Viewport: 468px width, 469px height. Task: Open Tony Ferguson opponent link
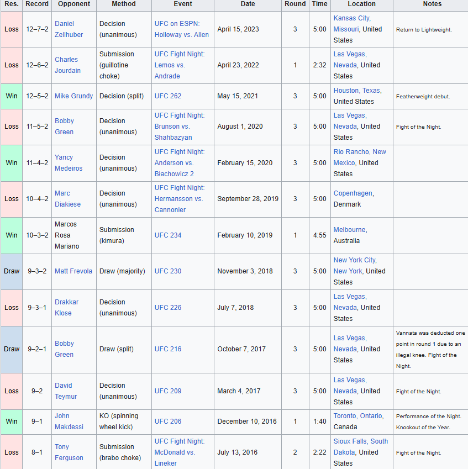pyautogui.click(x=69, y=452)
